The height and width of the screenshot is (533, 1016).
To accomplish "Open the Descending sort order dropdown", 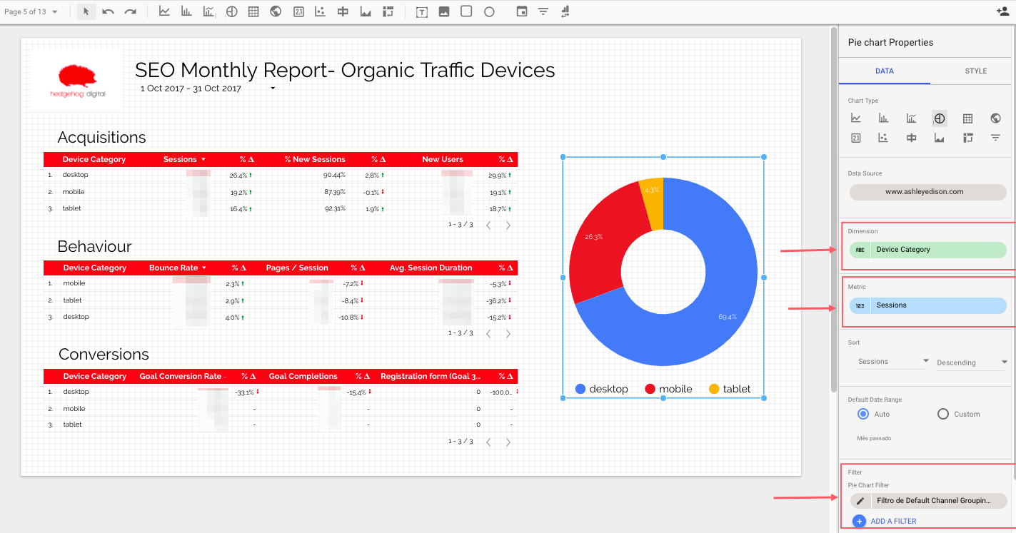I will click(x=970, y=362).
